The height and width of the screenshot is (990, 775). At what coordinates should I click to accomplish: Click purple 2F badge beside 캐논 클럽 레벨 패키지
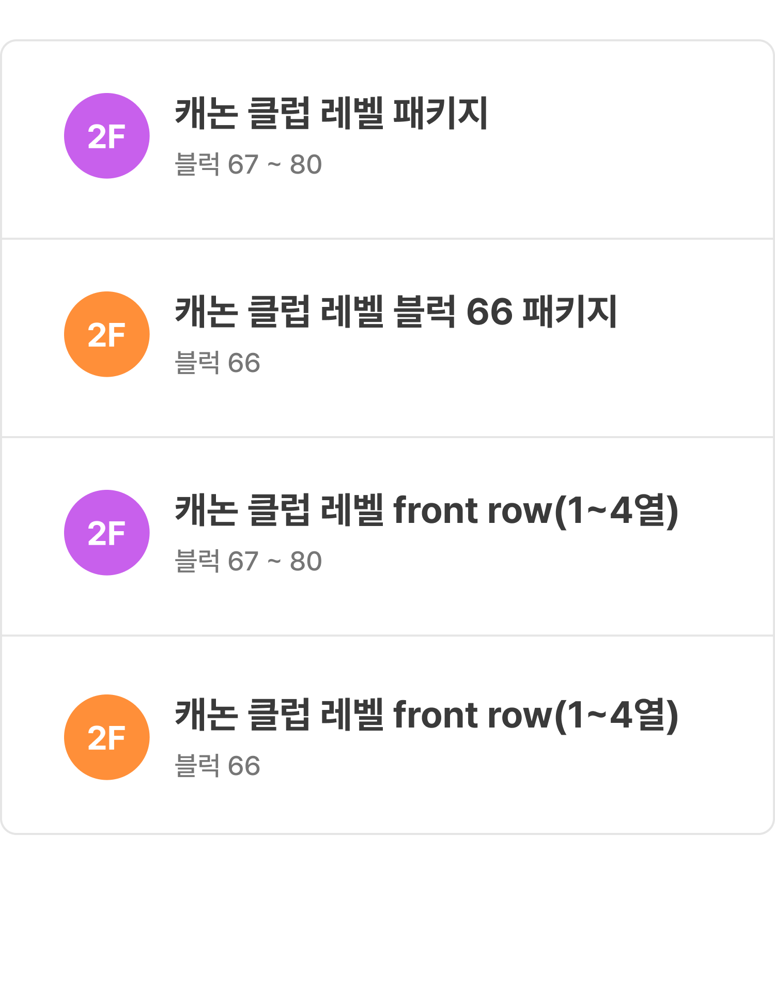pos(107,136)
